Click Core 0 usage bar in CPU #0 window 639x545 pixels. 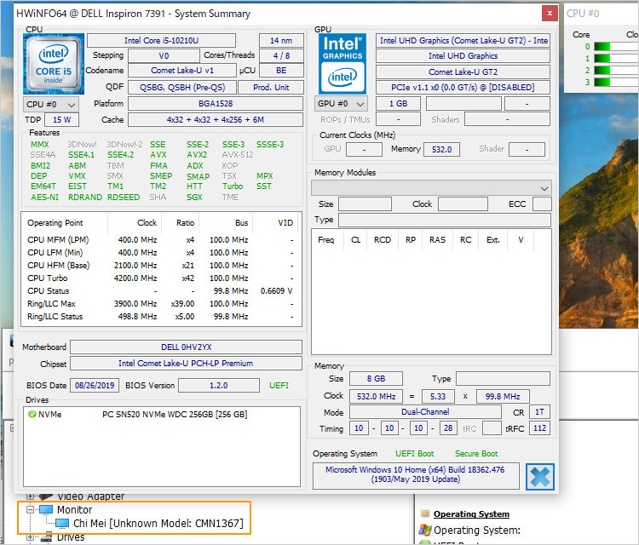click(x=616, y=47)
